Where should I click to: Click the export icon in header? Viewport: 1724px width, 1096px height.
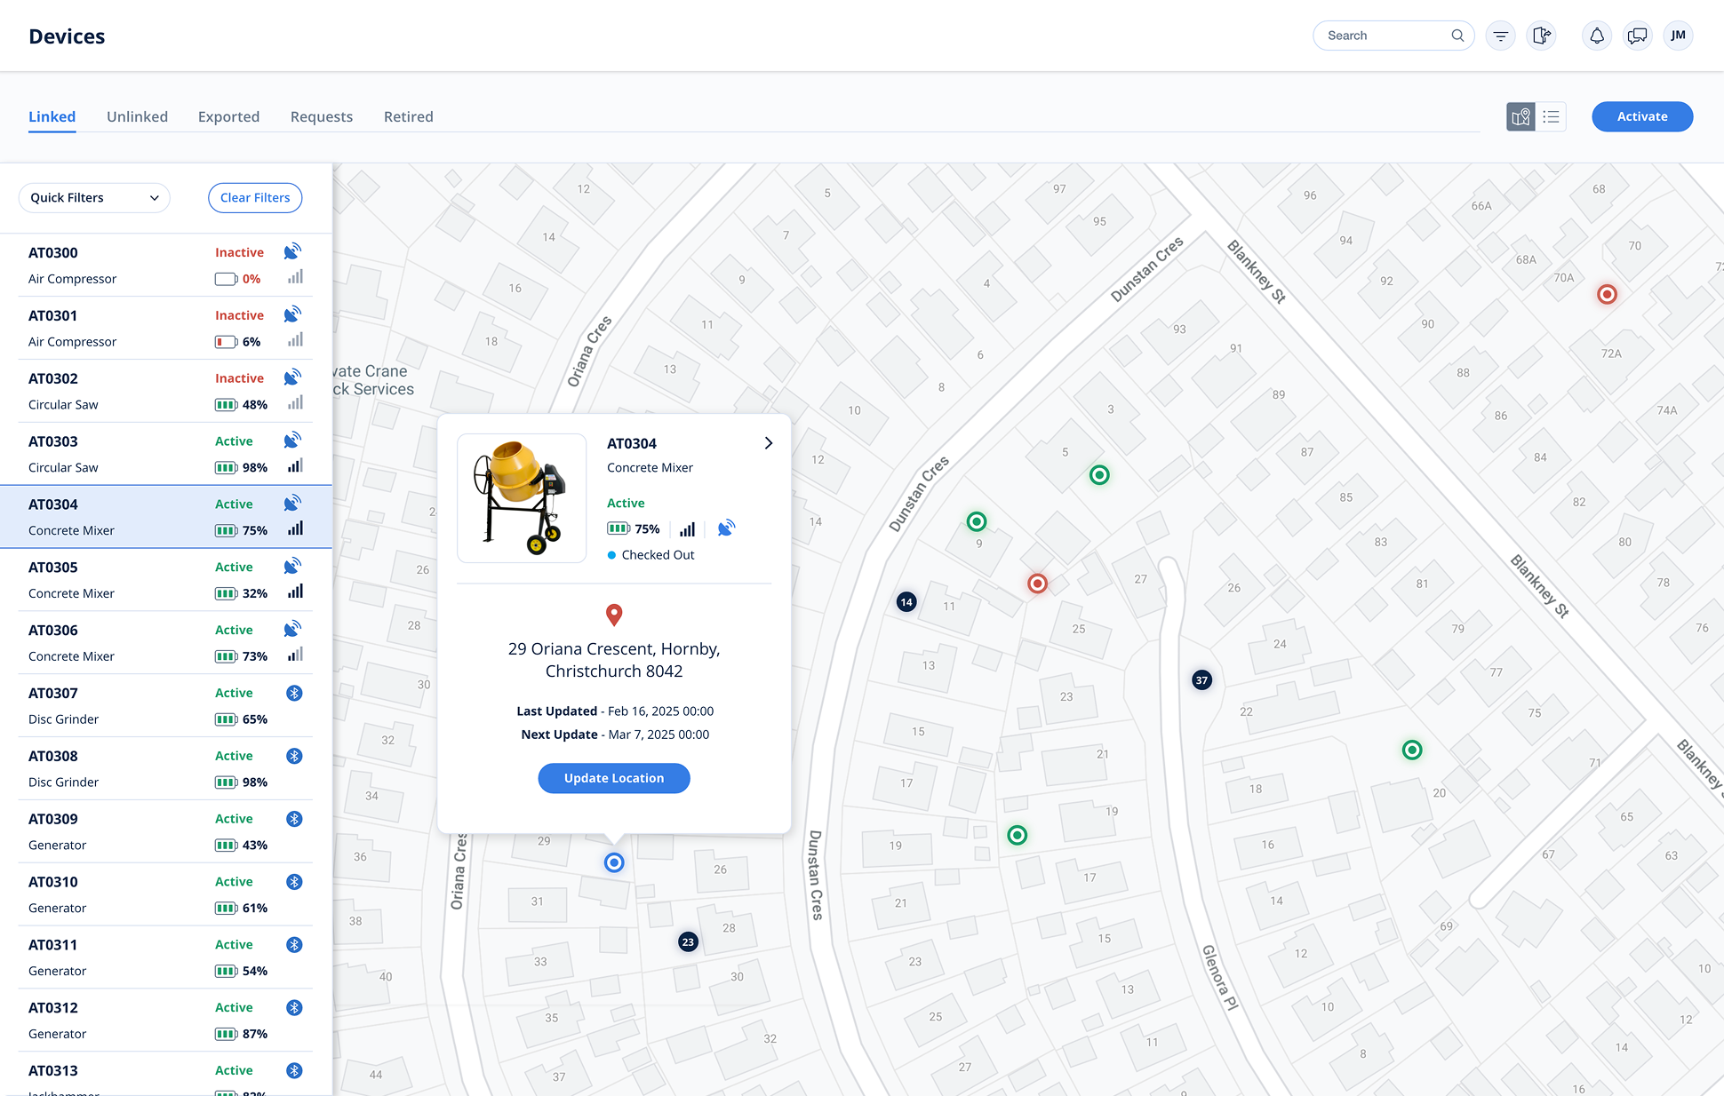1542,36
